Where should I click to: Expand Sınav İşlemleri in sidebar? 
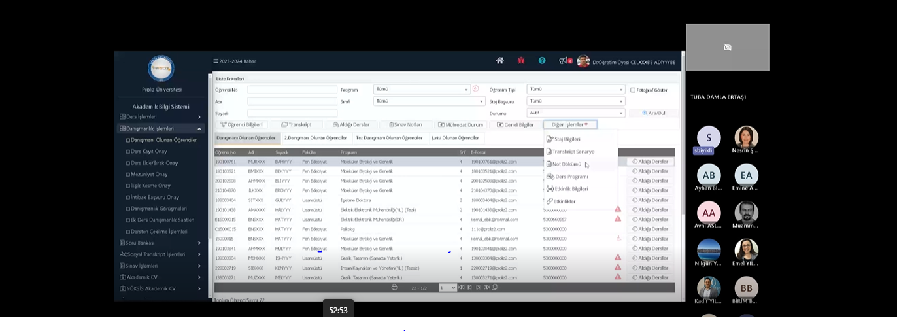coord(161,266)
